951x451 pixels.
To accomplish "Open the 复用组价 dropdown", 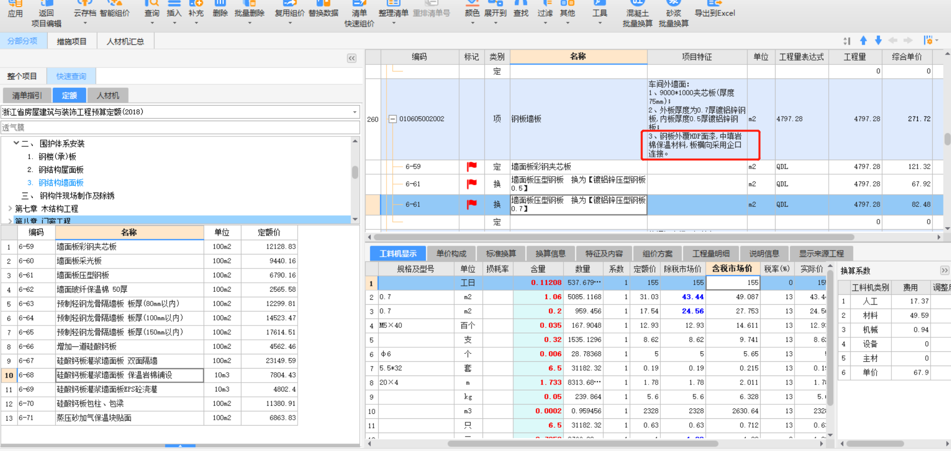I will pyautogui.click(x=290, y=23).
